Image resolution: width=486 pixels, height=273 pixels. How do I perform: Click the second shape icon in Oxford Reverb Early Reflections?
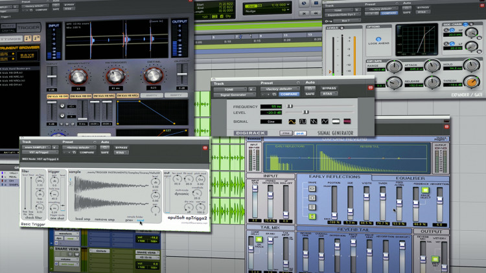pos(312,198)
